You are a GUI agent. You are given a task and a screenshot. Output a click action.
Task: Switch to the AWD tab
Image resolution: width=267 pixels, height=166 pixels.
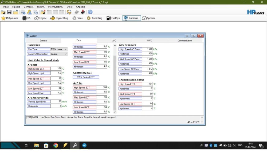(149, 41)
